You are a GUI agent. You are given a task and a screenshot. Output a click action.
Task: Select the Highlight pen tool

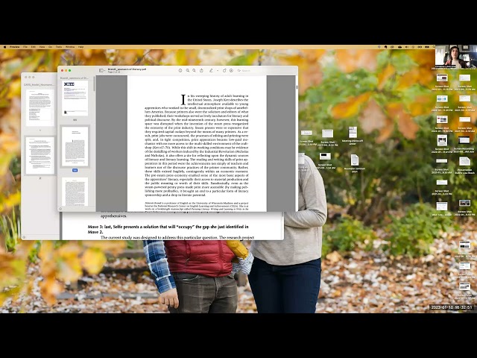click(211, 70)
